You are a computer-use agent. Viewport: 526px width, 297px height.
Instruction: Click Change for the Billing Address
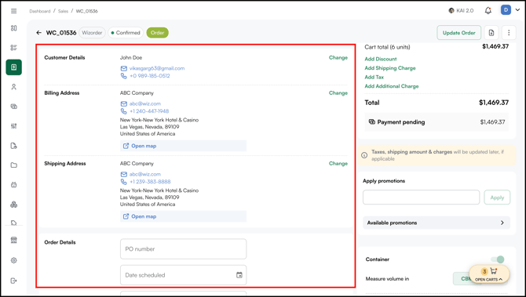click(x=338, y=92)
